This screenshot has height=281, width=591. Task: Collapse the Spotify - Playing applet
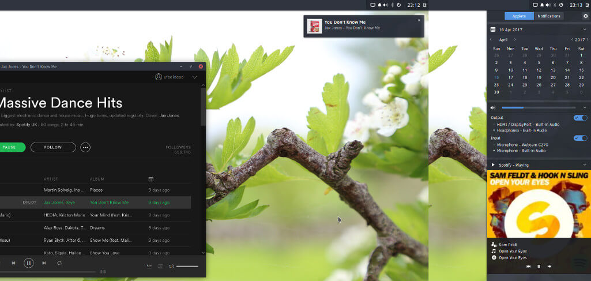[x=585, y=165]
